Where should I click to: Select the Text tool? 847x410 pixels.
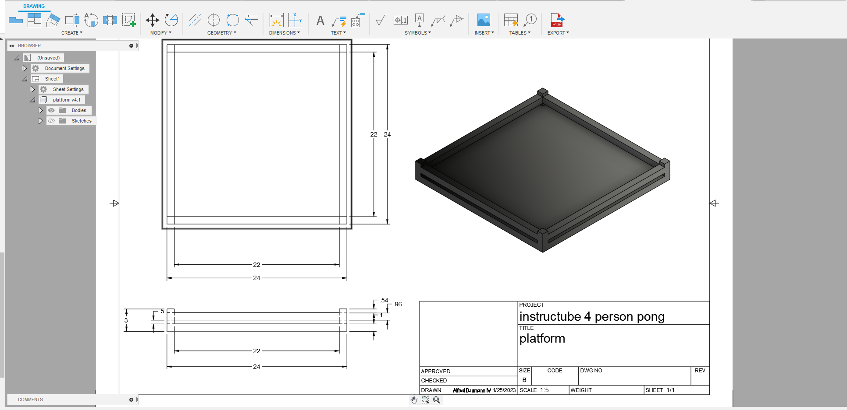pyautogui.click(x=320, y=20)
